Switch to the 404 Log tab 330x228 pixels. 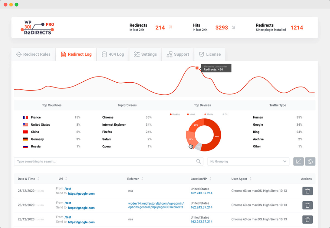tap(113, 54)
